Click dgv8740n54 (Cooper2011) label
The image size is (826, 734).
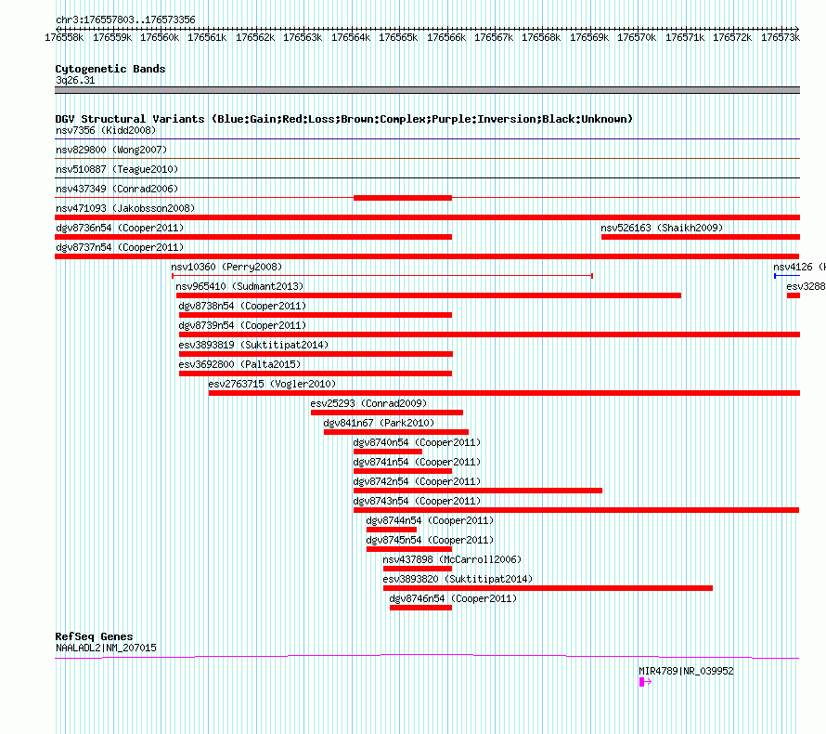pyautogui.click(x=417, y=442)
